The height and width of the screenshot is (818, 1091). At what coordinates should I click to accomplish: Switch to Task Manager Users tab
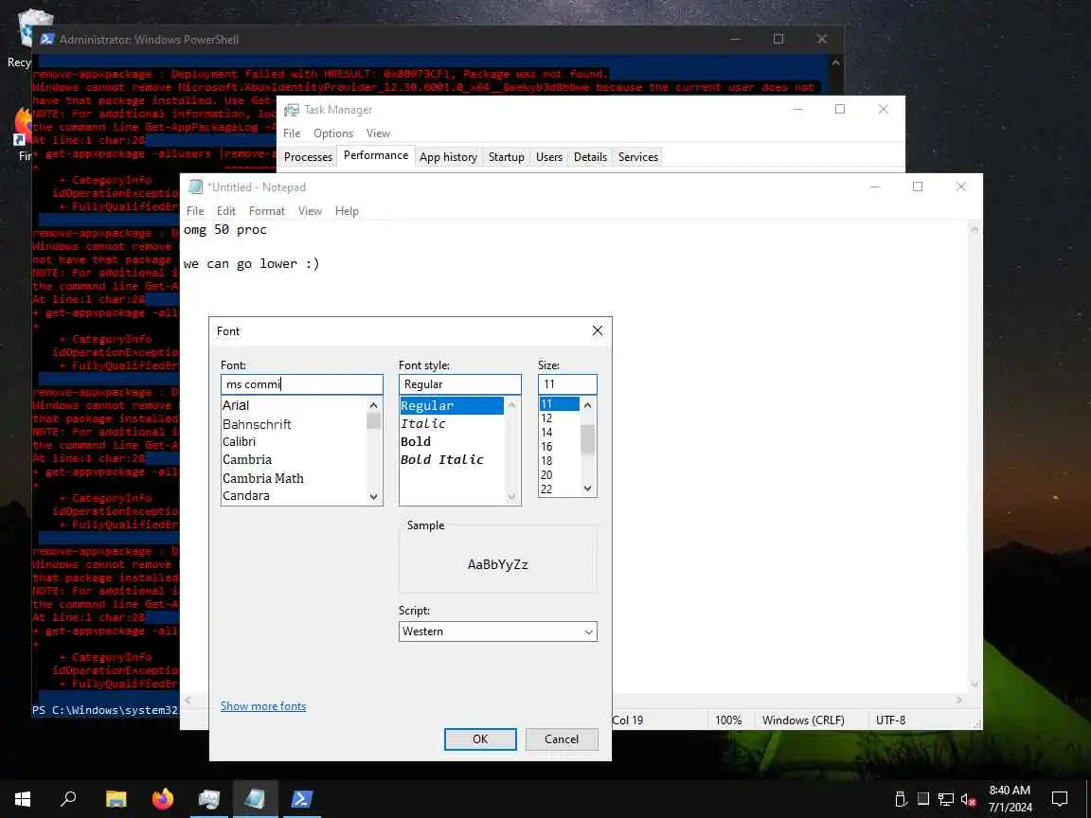click(x=549, y=156)
